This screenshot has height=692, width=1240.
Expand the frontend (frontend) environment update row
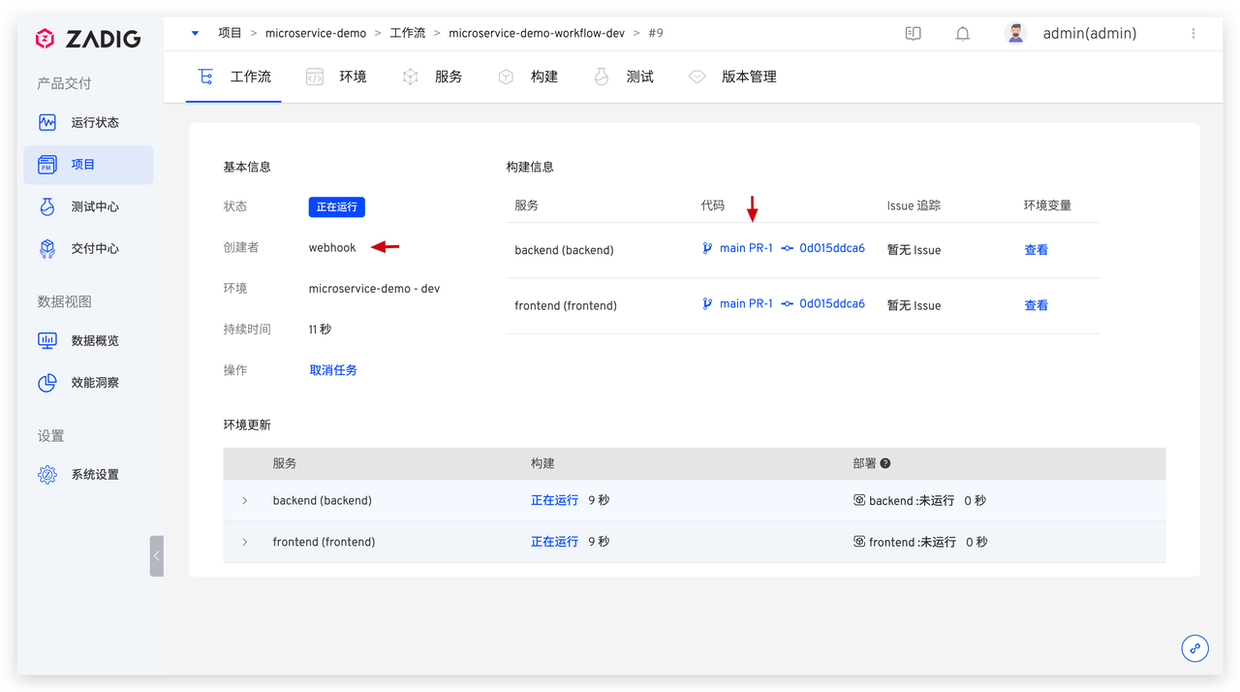[x=245, y=543]
